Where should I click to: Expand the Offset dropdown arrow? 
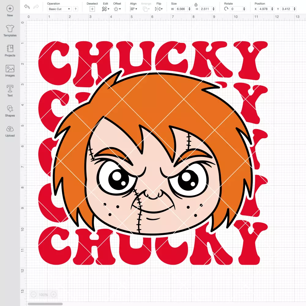pyautogui.click(x=120, y=9)
